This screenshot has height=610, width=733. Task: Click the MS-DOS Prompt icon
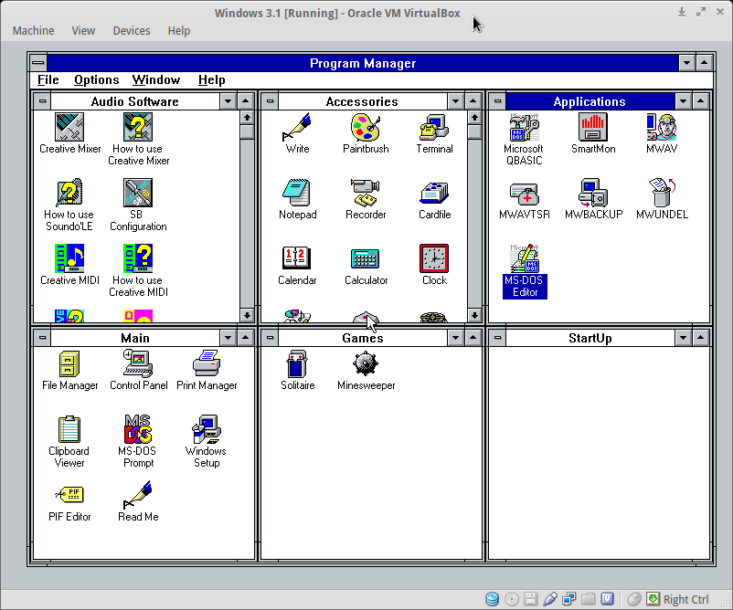coord(138,430)
